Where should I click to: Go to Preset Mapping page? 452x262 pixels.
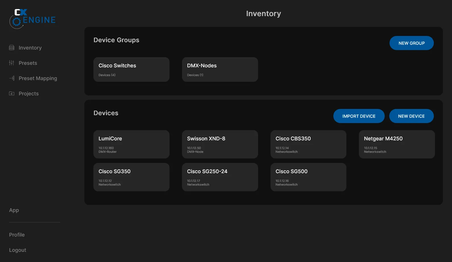pos(38,78)
